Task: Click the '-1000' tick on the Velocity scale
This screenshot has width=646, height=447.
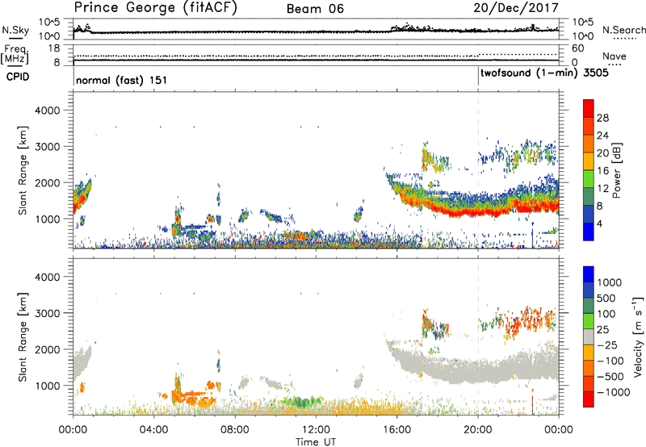Action: tap(614, 392)
